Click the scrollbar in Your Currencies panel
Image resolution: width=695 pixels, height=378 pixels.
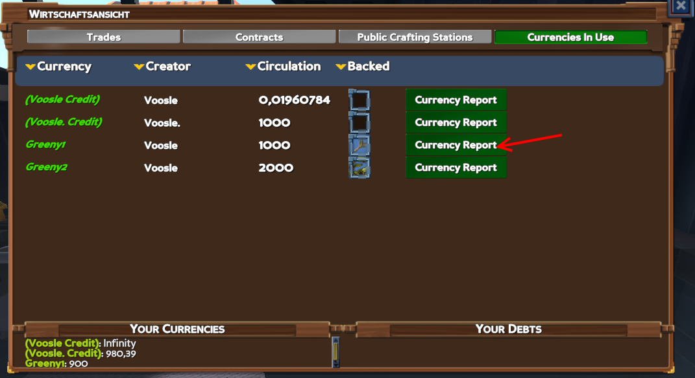coord(335,352)
